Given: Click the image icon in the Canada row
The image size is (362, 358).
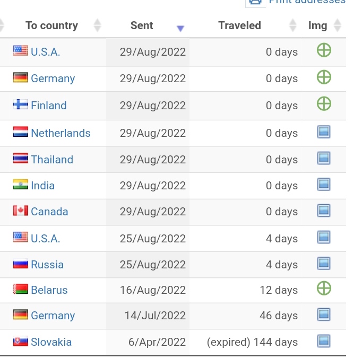Looking at the screenshot, I should (x=324, y=211).
